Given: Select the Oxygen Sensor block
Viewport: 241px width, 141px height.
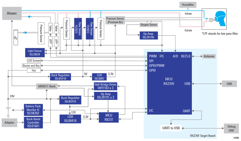Looking at the screenshot, I should coord(149,25).
